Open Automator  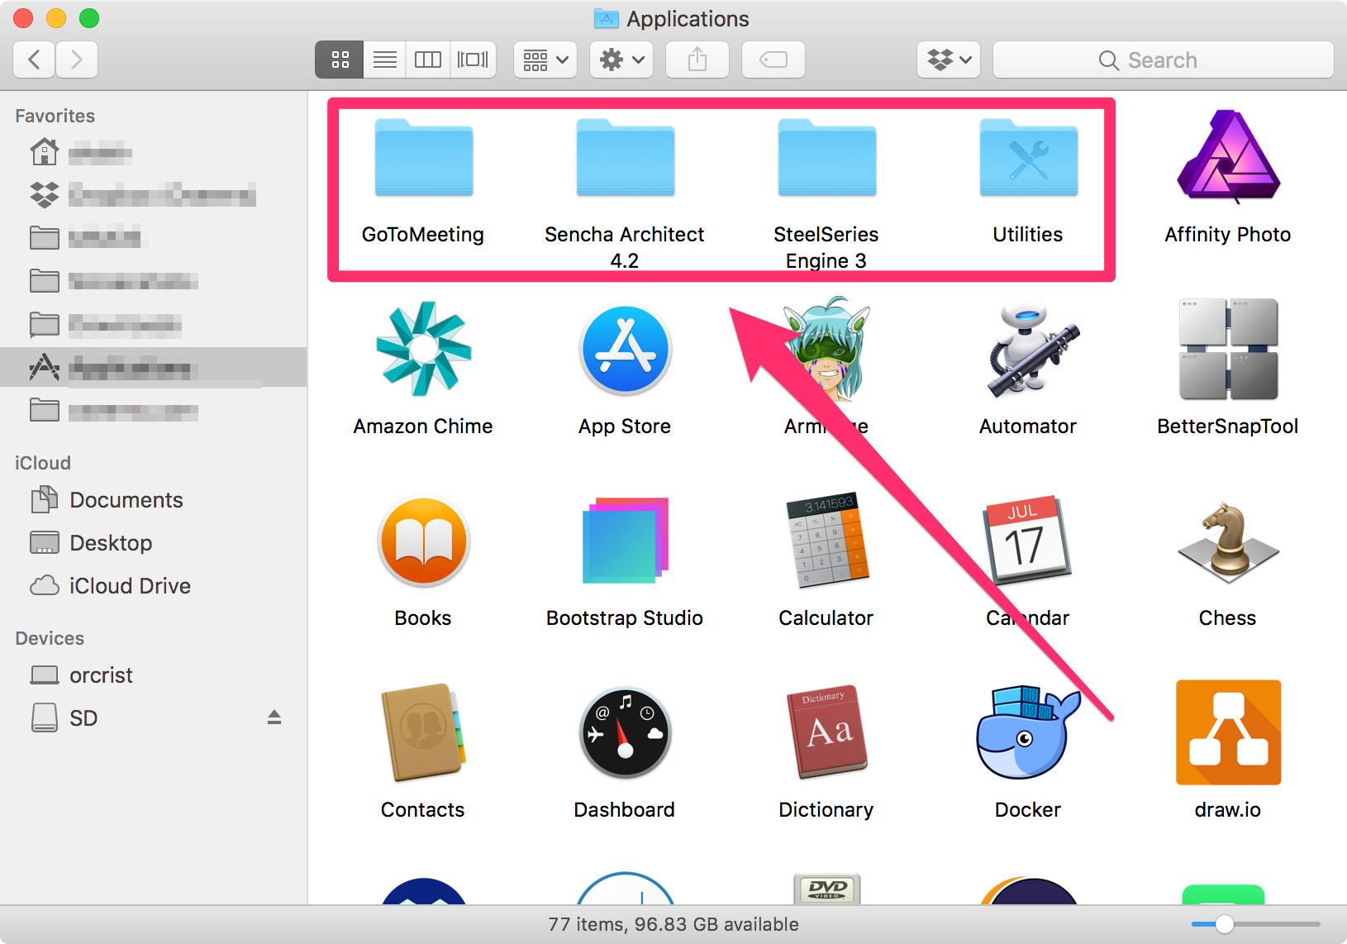(x=1027, y=350)
